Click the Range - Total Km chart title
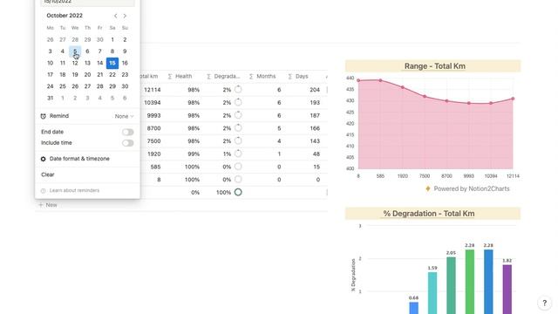This screenshot has width=558, height=314. point(434,66)
